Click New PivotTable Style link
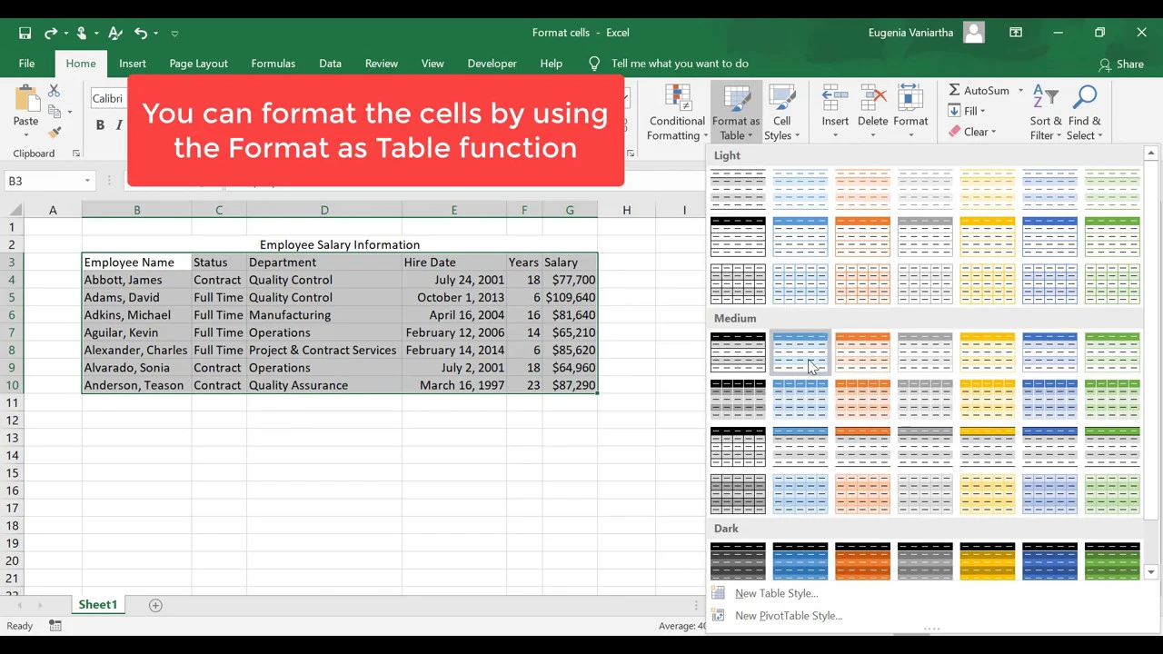The image size is (1163, 654). tap(788, 616)
